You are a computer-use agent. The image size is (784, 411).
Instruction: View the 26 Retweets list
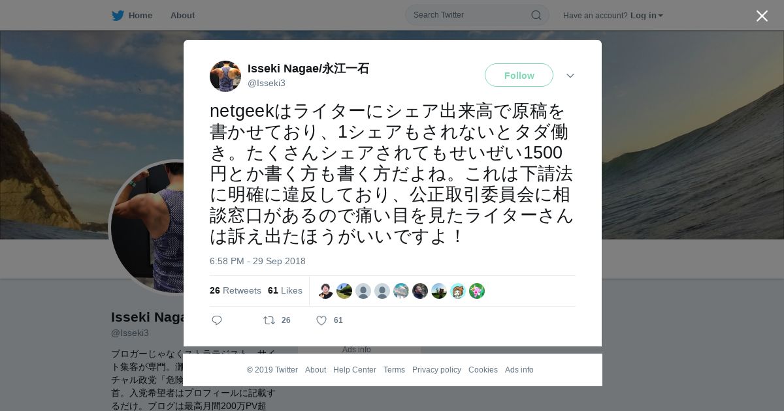click(x=235, y=290)
